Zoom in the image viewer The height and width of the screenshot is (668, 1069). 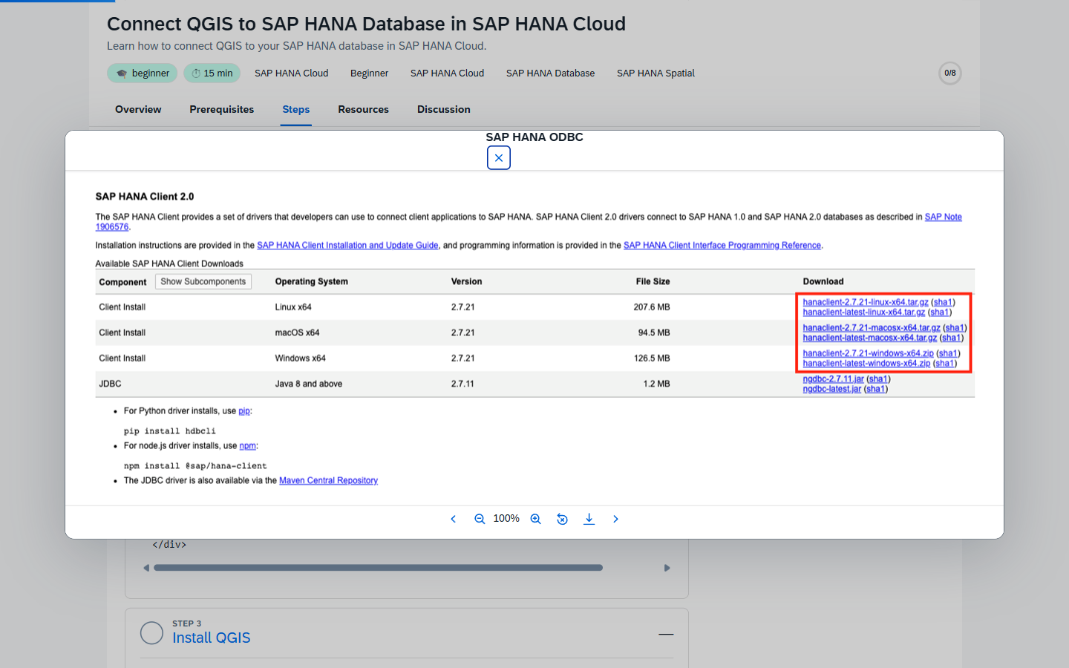535,519
